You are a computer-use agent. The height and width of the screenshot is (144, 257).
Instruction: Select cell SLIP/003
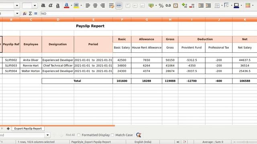[x=11, y=66]
